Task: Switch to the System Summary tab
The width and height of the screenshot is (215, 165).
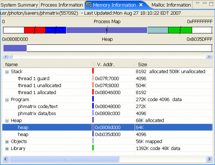Action: tap(19, 4)
